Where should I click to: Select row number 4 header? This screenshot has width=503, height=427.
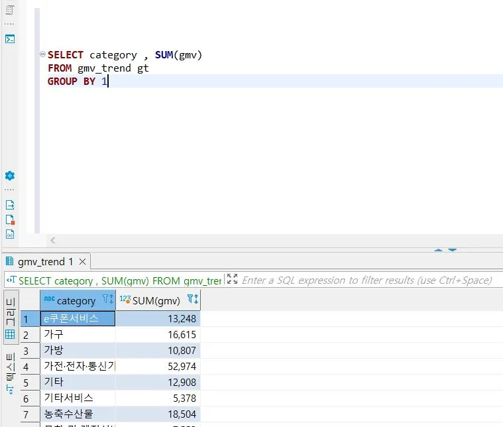30,367
